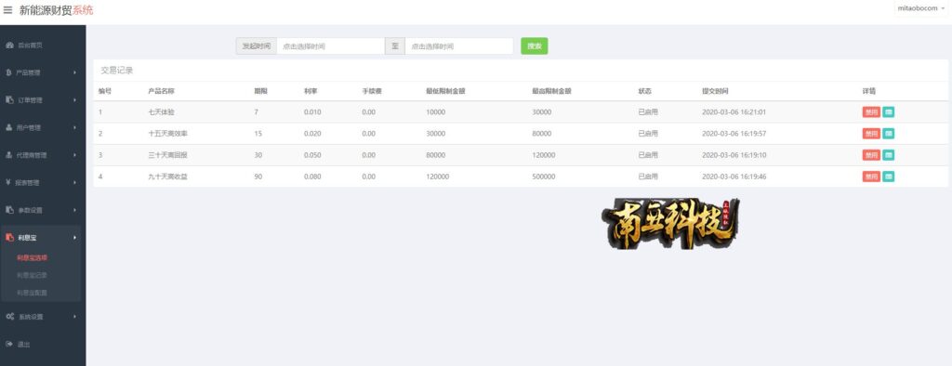The image size is (952, 366).
Task: Click the 订单管理 sidebar icon
Action: coord(9,100)
